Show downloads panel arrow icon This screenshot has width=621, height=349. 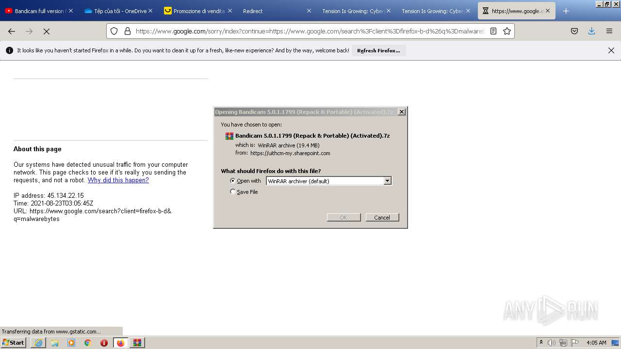592,31
